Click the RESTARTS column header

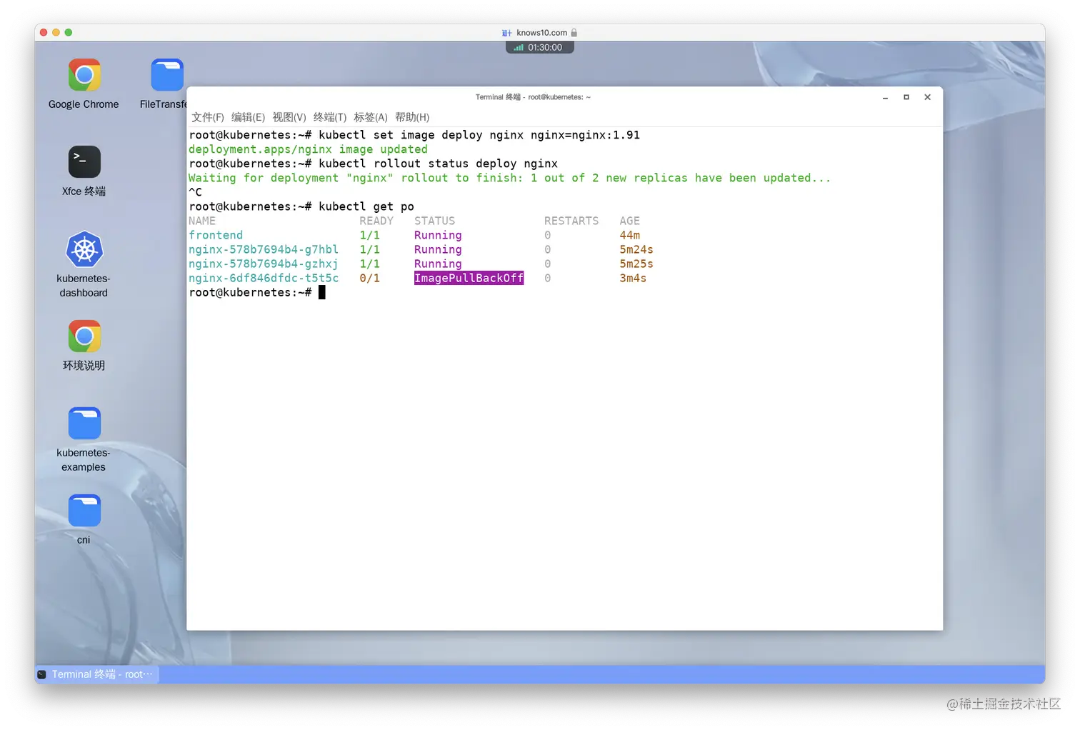571,221
